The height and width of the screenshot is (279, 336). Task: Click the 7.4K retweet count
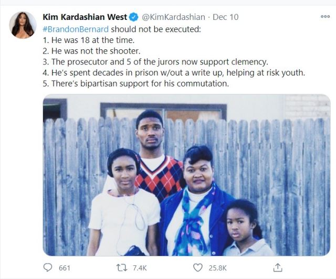point(140,268)
